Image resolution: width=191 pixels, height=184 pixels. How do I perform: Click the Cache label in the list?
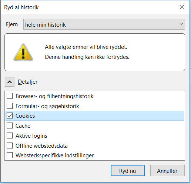click(x=23, y=126)
